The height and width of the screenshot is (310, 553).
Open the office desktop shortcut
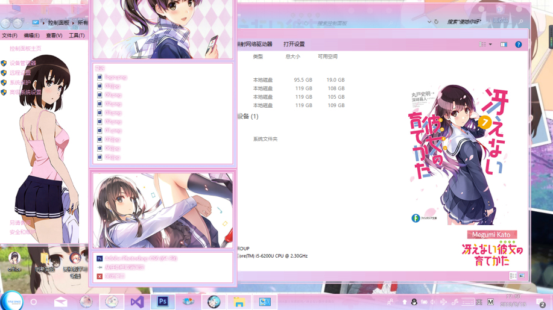click(x=14, y=262)
